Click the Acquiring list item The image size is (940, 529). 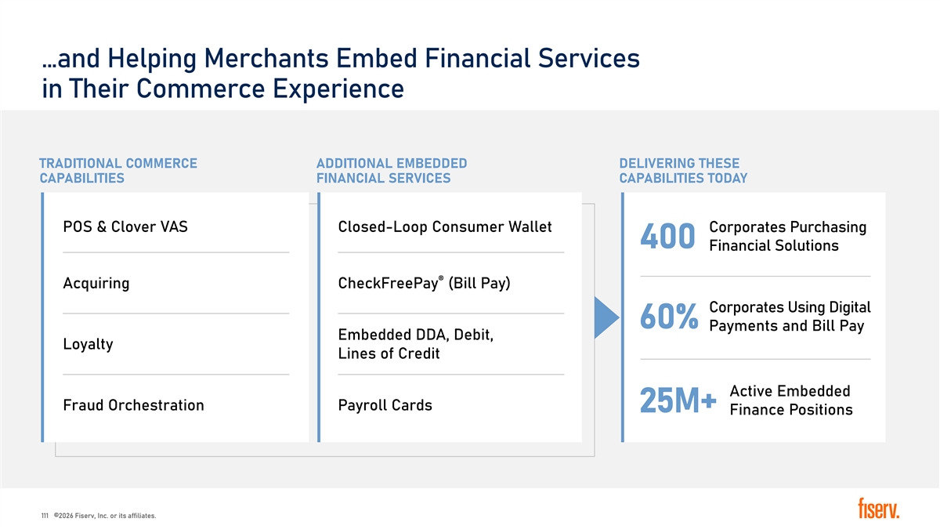pos(96,284)
